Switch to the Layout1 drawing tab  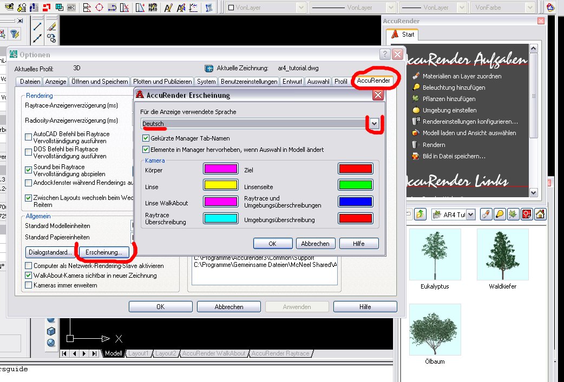138,354
